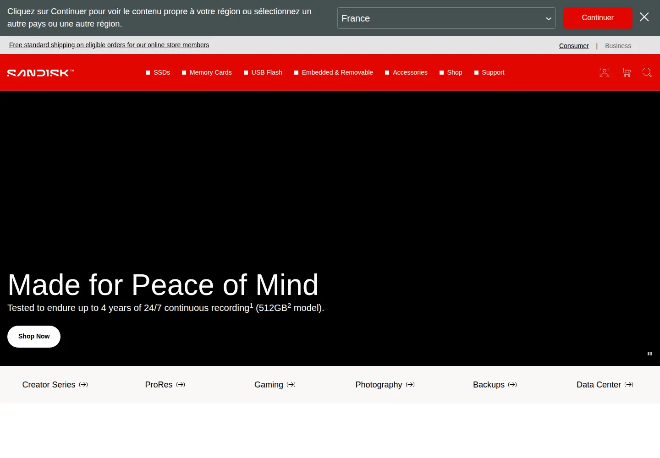The width and height of the screenshot is (660, 458).
Task: Open the Memory Cards menu
Action: (x=207, y=72)
